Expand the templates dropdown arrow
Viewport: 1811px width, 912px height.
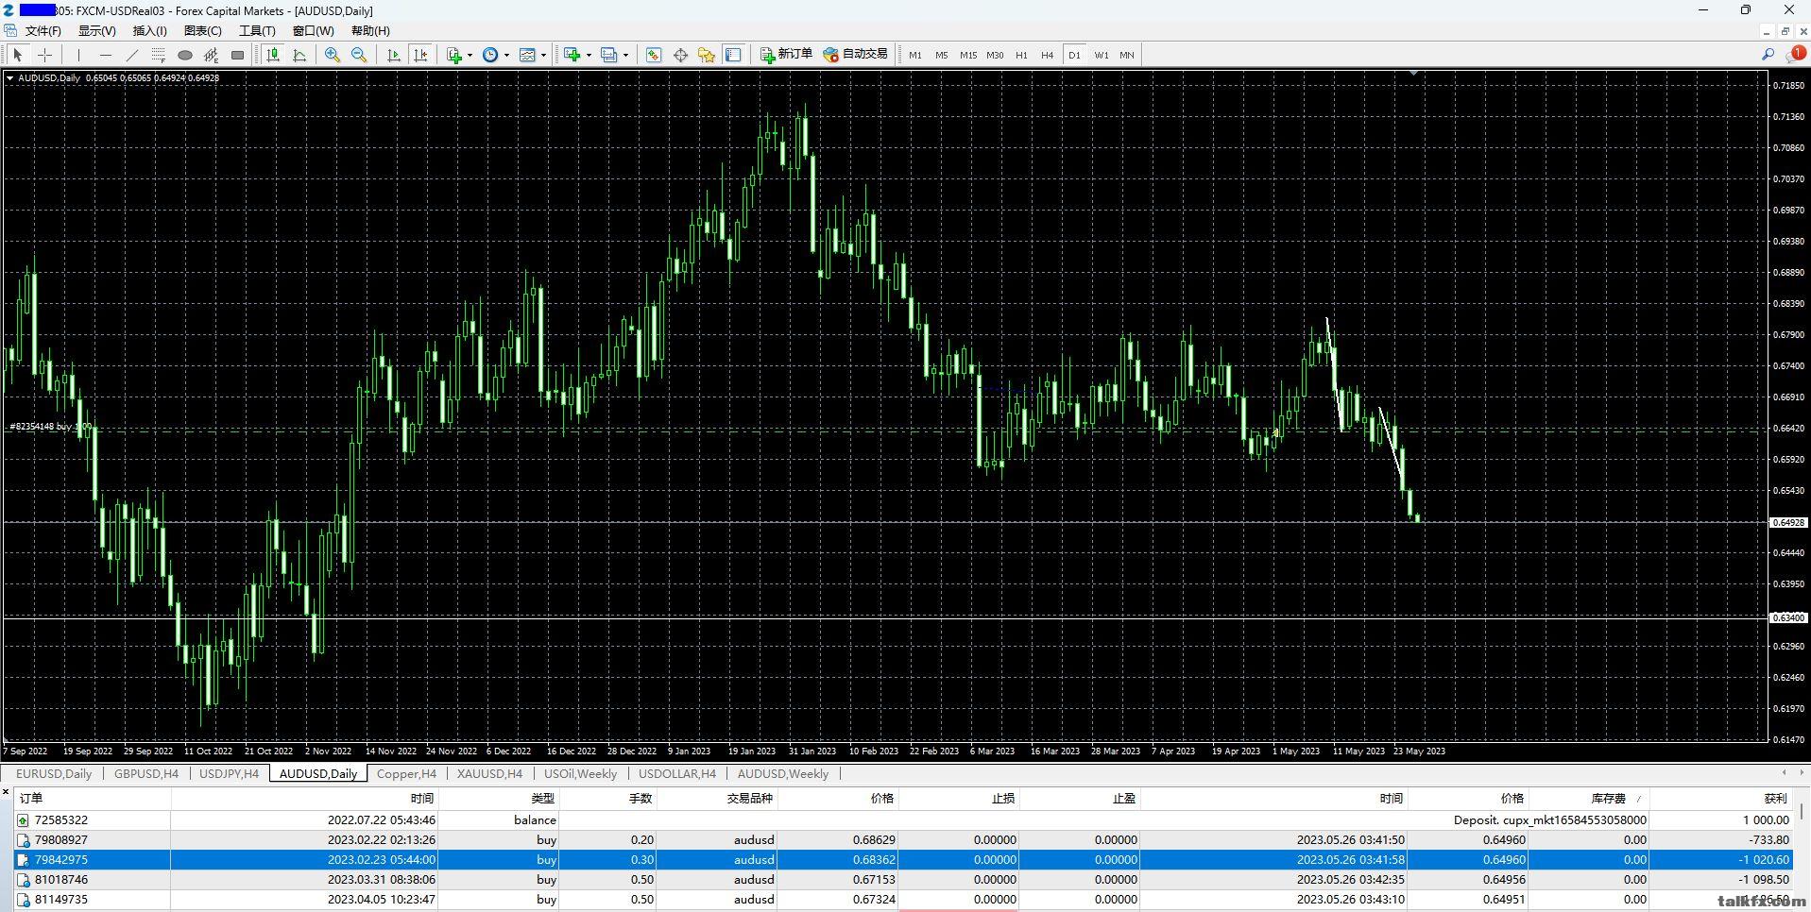tap(543, 55)
